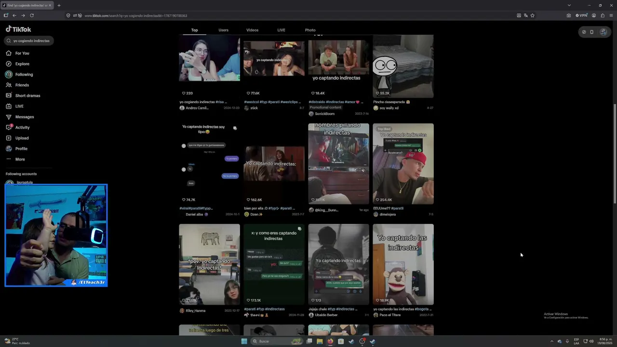Reload the page with the refresh icon
617x347 pixels.
point(32,15)
